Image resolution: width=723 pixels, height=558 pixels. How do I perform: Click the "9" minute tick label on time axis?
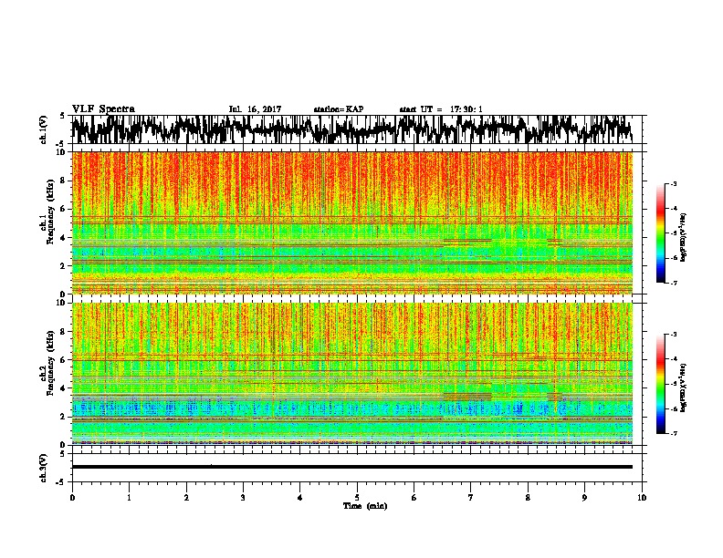pyautogui.click(x=584, y=498)
